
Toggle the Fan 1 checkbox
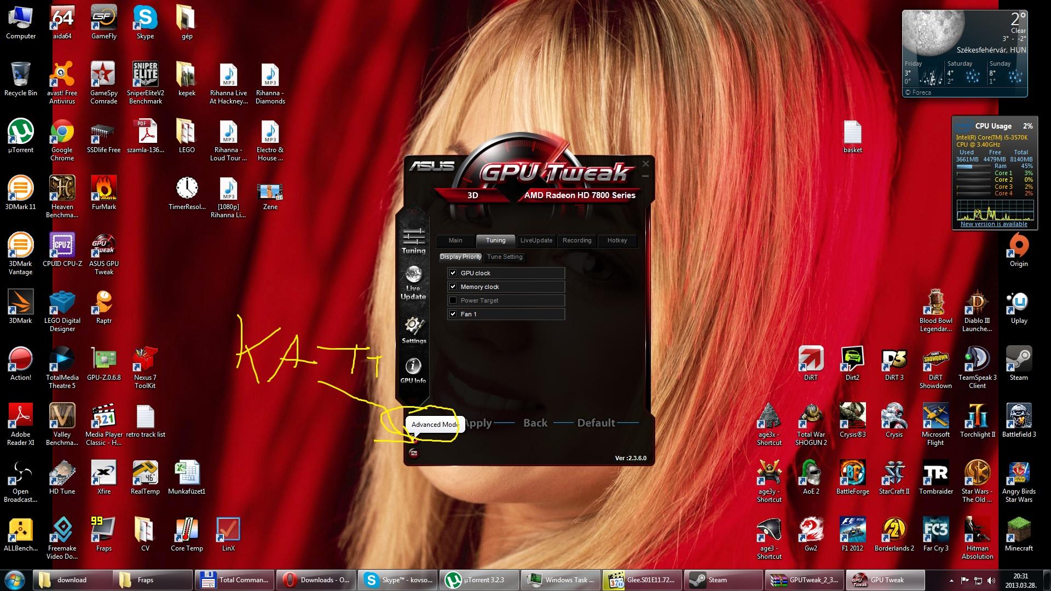(453, 314)
